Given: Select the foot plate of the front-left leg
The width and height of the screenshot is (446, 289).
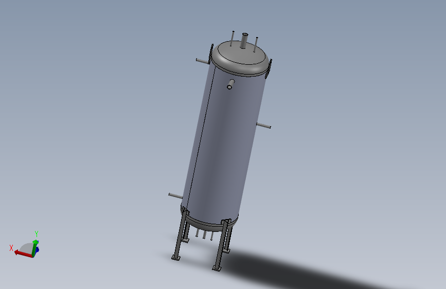Looking at the screenshot, I should tap(176, 258).
